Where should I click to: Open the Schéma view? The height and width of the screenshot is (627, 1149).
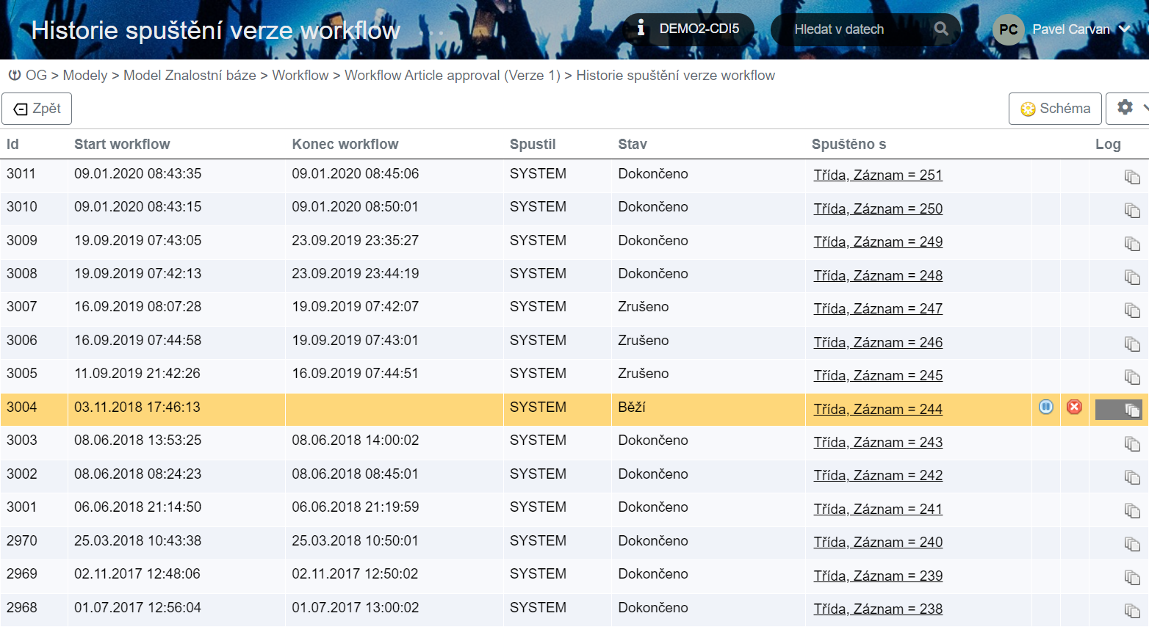1055,109
